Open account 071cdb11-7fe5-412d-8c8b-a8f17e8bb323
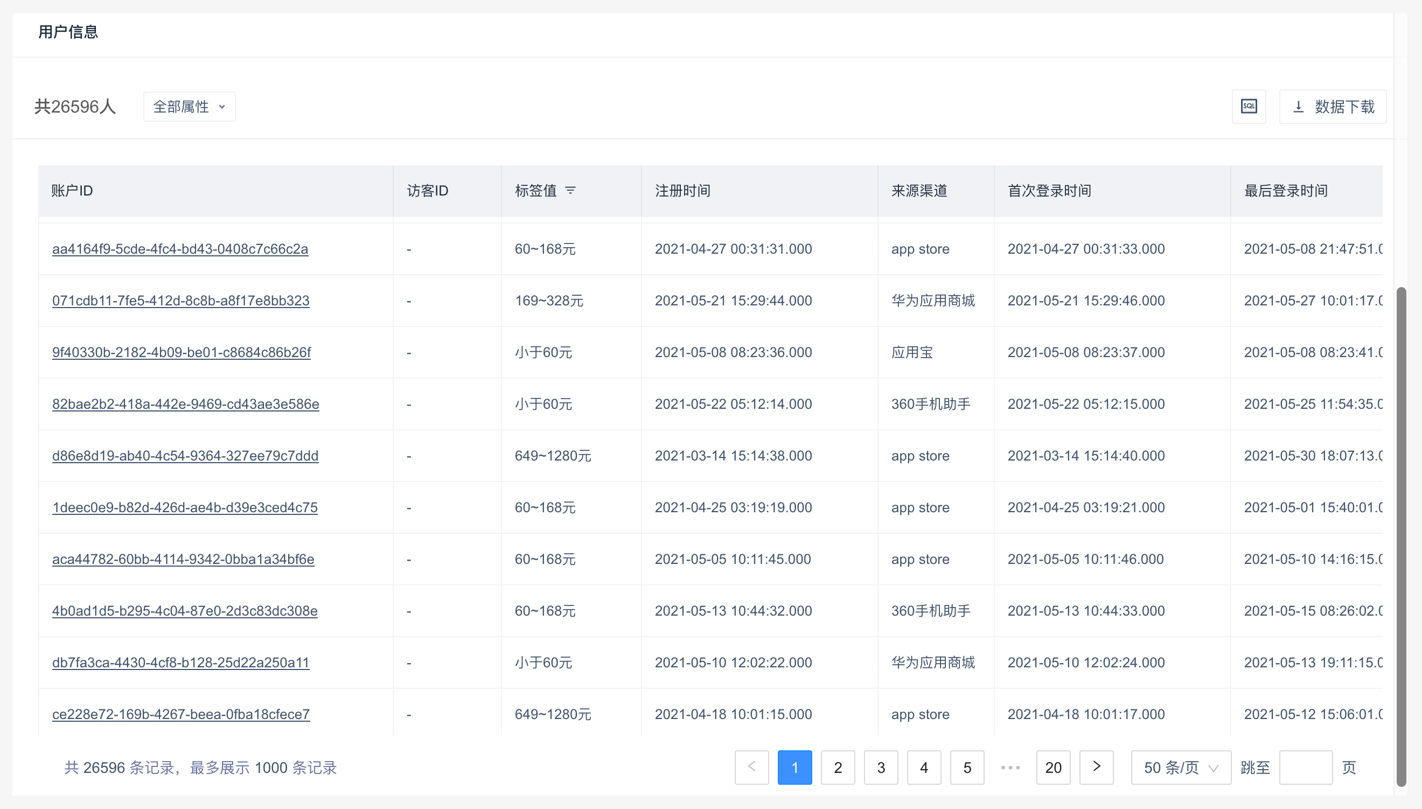Viewport: 1422px width, 809px height. click(180, 301)
